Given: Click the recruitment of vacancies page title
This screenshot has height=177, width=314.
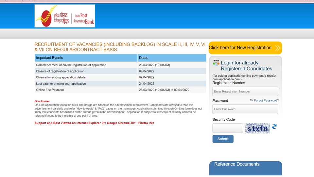Looking at the screenshot, I should click(x=120, y=47).
